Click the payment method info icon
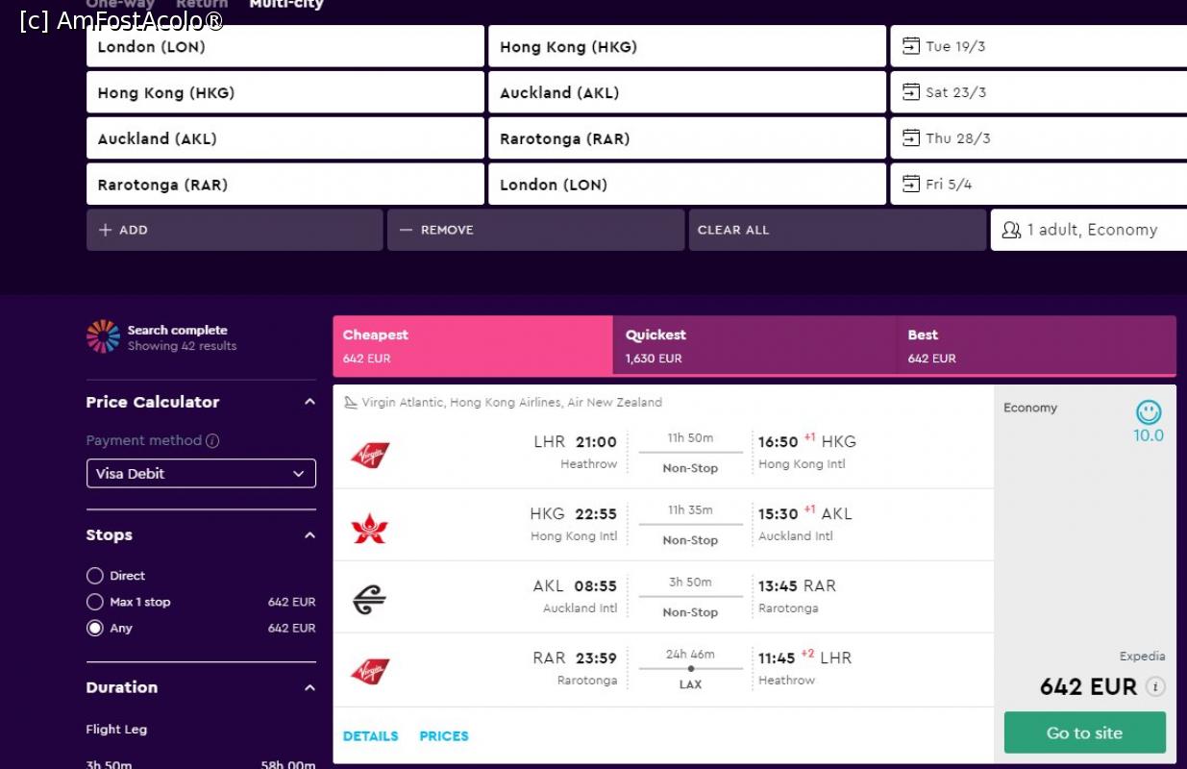Viewport: 1187px width, 769px height. click(x=212, y=440)
